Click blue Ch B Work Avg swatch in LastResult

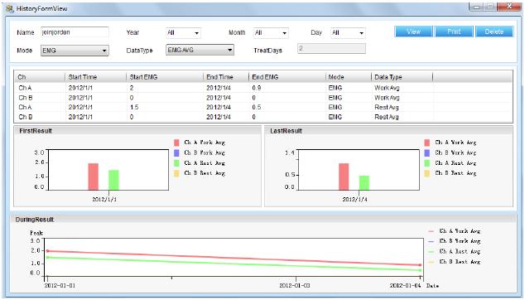tap(427, 153)
